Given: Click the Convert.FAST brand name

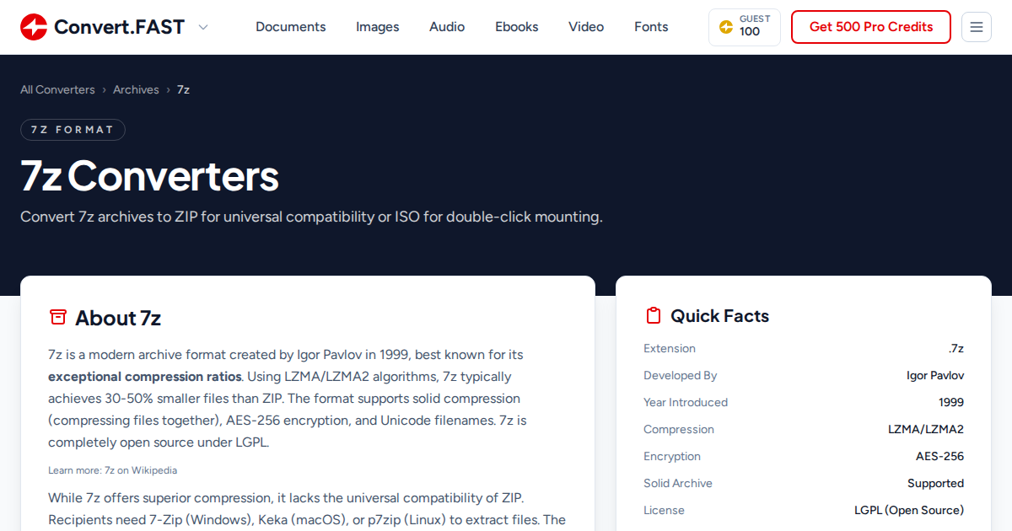Looking at the screenshot, I should [119, 27].
